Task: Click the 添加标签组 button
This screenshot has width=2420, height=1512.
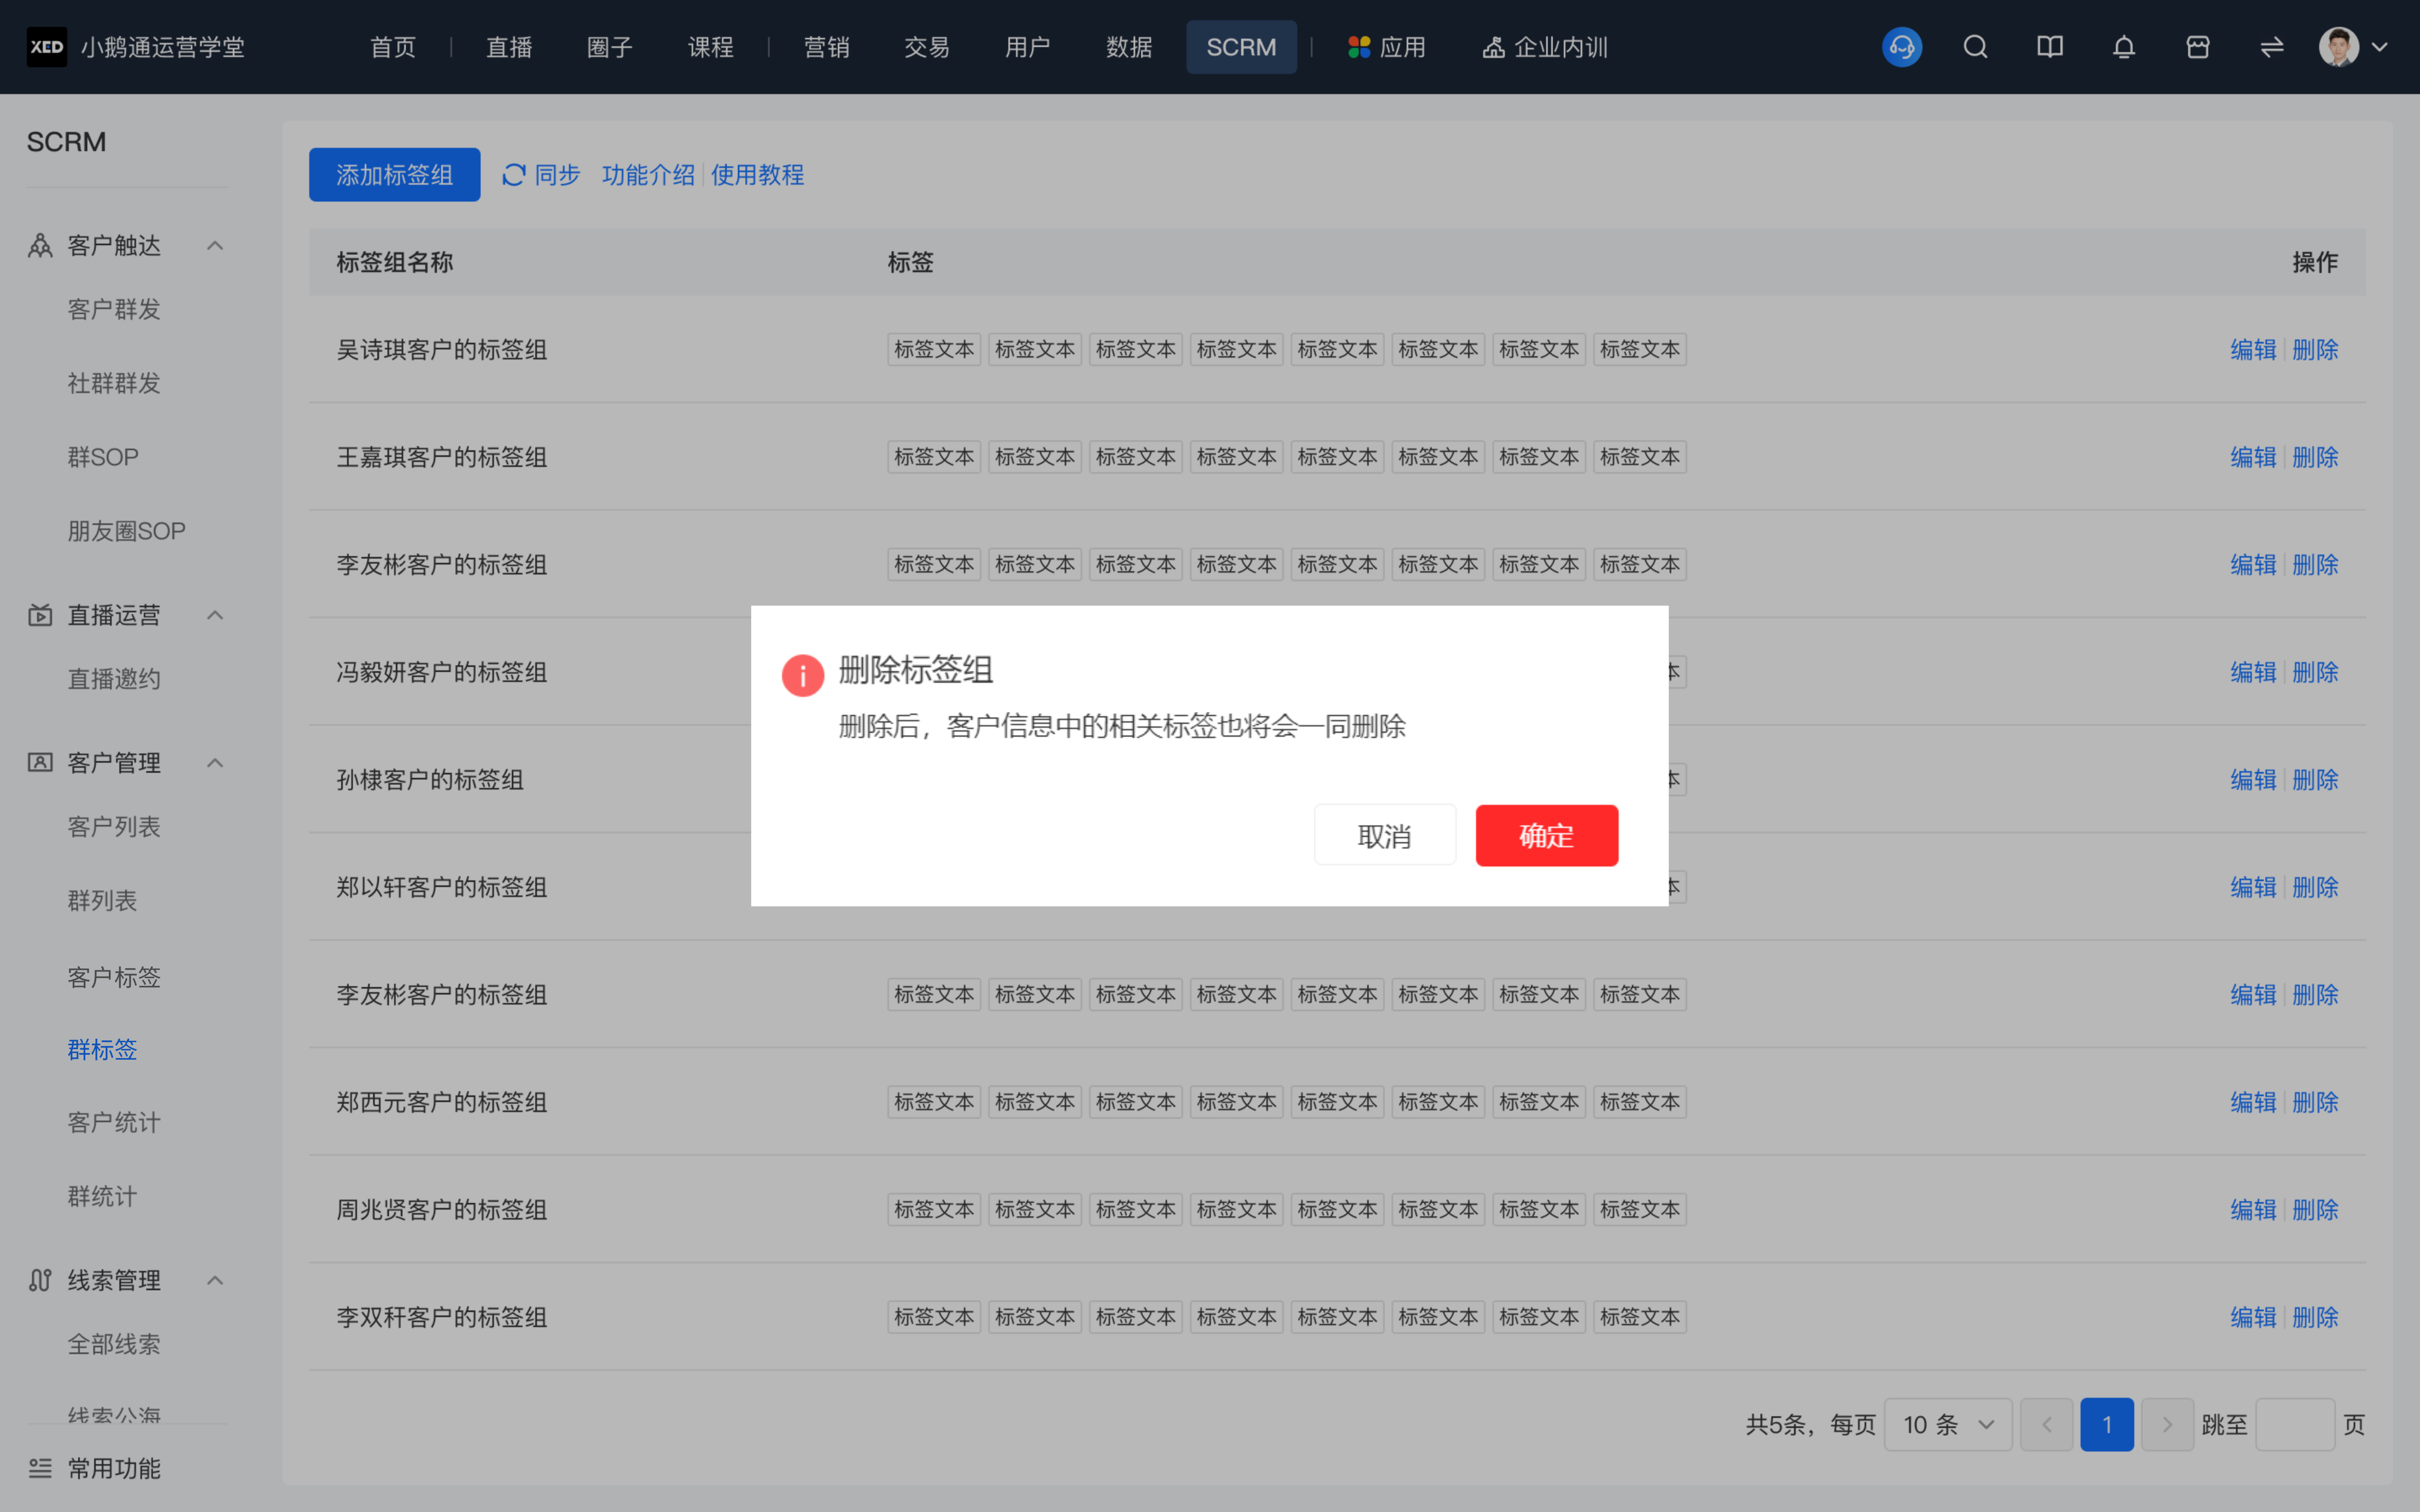Action: pos(394,175)
